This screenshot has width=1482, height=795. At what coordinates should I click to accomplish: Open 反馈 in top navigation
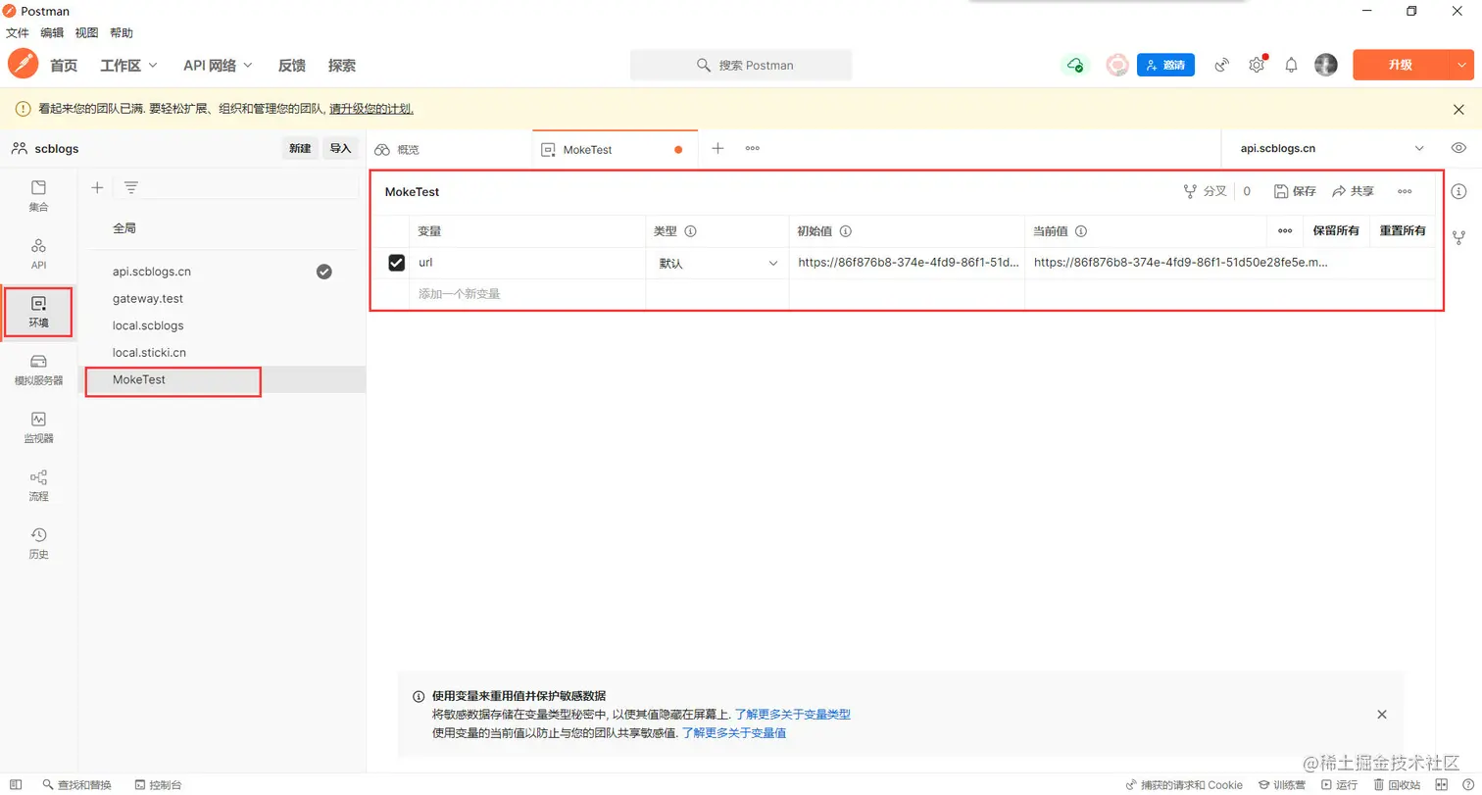(292, 66)
